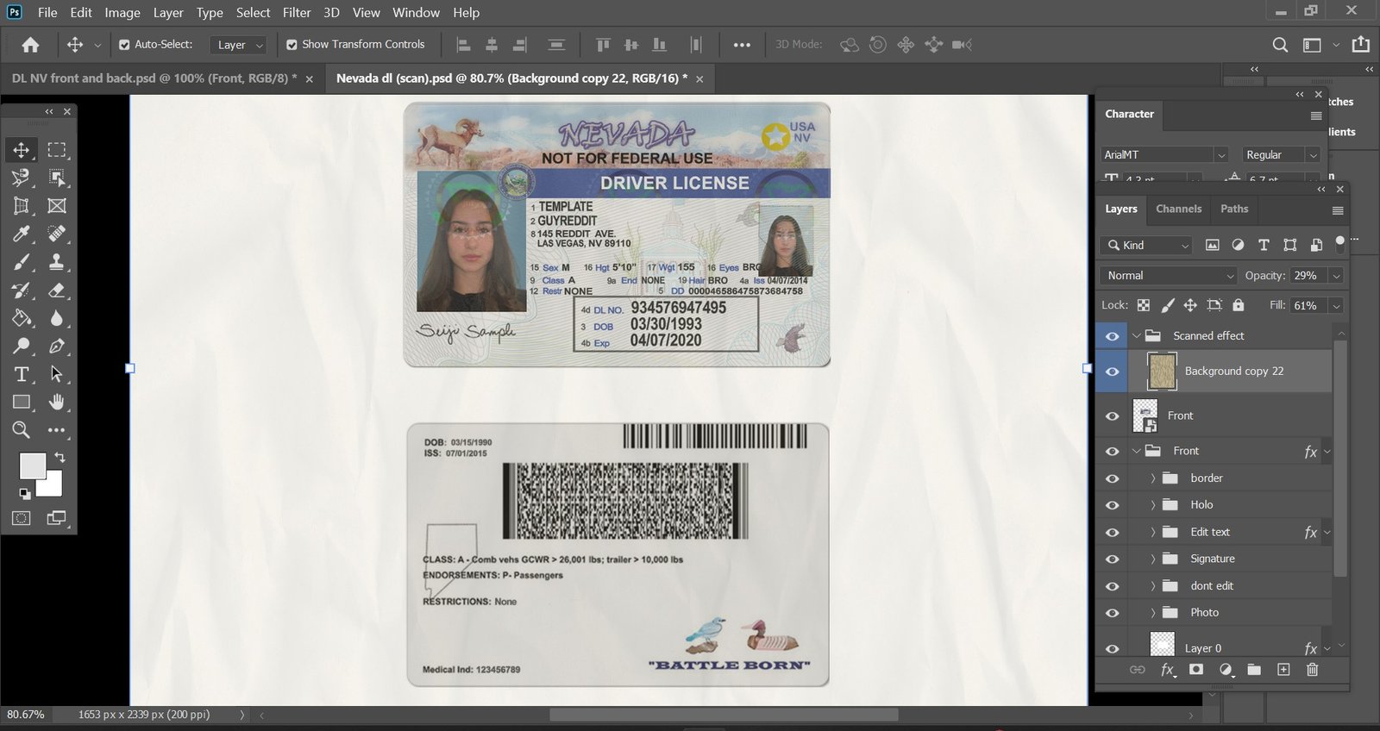Choose the Hand tool
This screenshot has height=731, width=1380.
point(57,402)
